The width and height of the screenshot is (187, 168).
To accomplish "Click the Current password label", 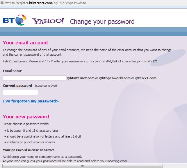I will (17, 86).
